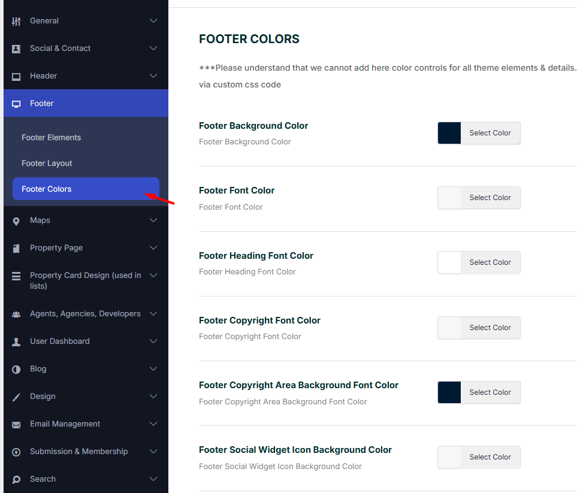Select the Footer Colors submenu item
Image resolution: width=577 pixels, height=493 pixels.
47,189
